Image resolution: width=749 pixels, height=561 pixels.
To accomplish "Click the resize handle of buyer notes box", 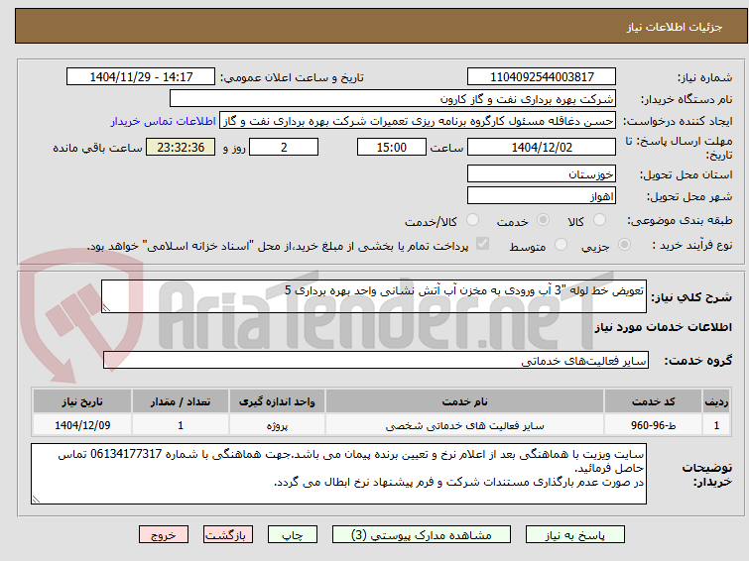I will pos(36,500).
